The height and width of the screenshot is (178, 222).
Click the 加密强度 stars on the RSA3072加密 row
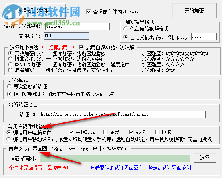coord(175,64)
